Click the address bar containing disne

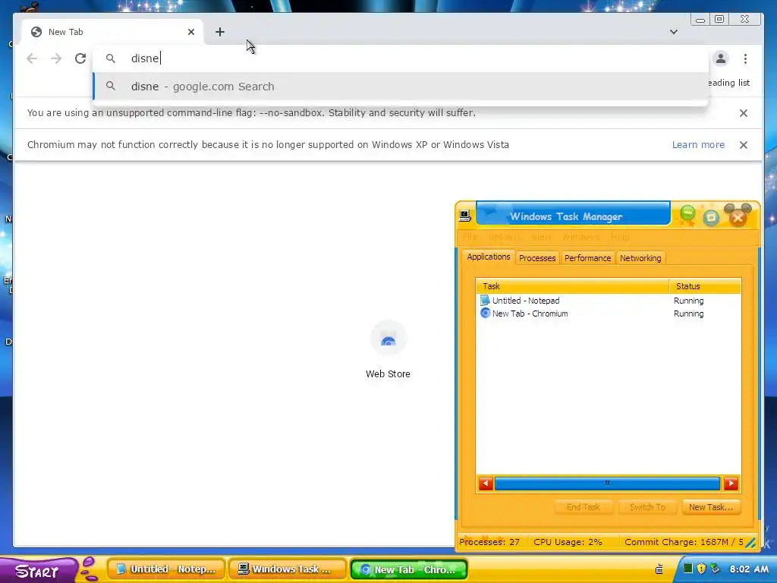click(401, 58)
